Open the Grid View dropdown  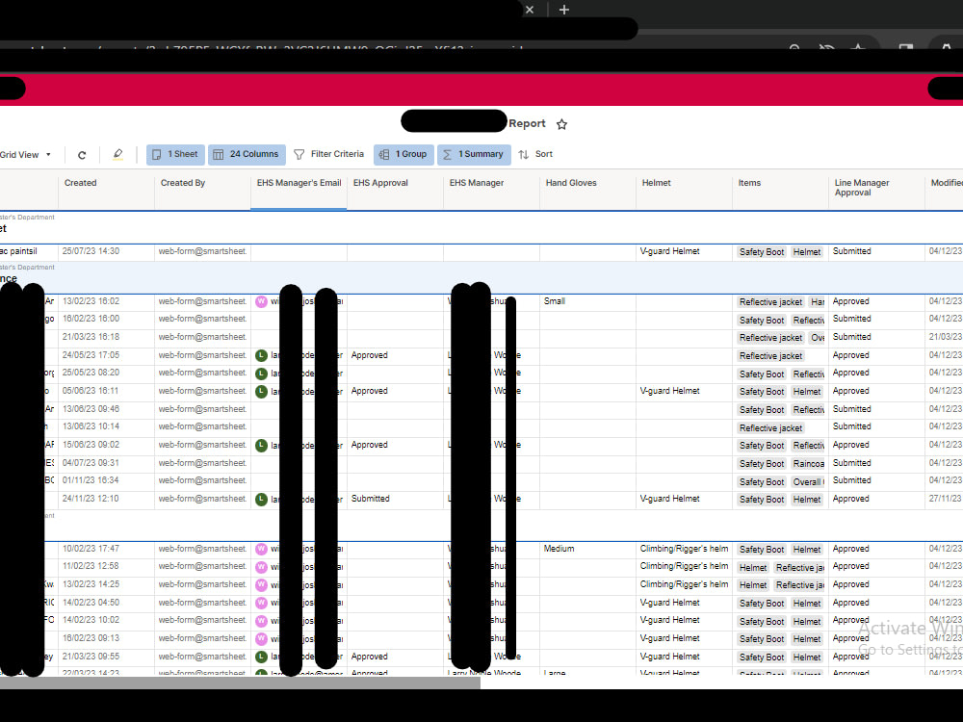click(x=29, y=154)
